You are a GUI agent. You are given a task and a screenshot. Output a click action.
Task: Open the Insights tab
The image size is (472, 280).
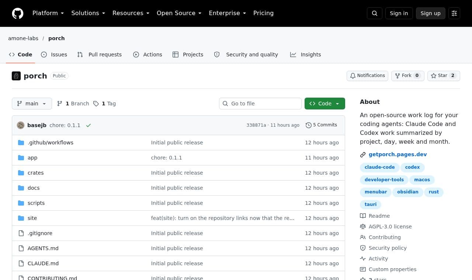(x=306, y=55)
